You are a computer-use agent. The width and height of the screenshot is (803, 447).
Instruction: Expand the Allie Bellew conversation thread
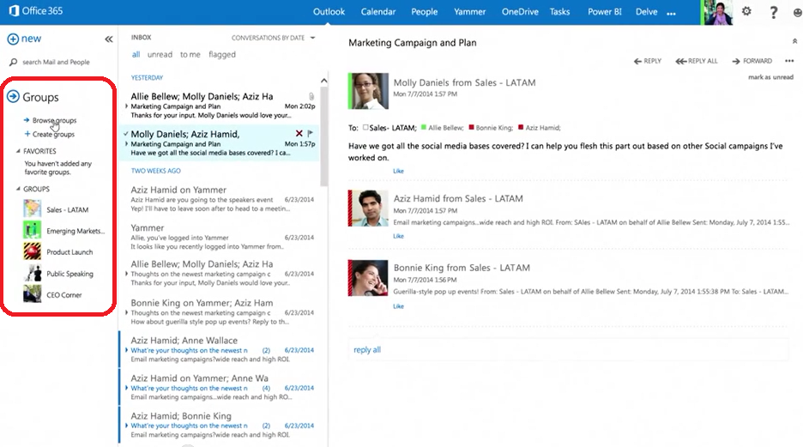(127, 106)
